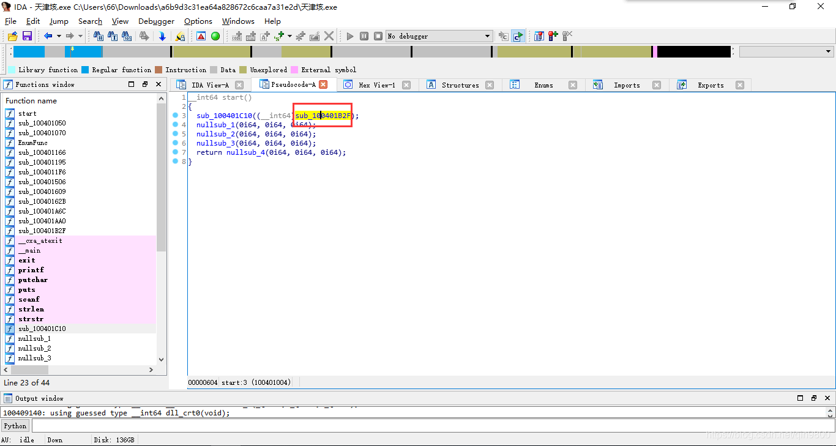This screenshot has width=836, height=446.
Task: Open a file with the folder icon
Action: [12, 36]
